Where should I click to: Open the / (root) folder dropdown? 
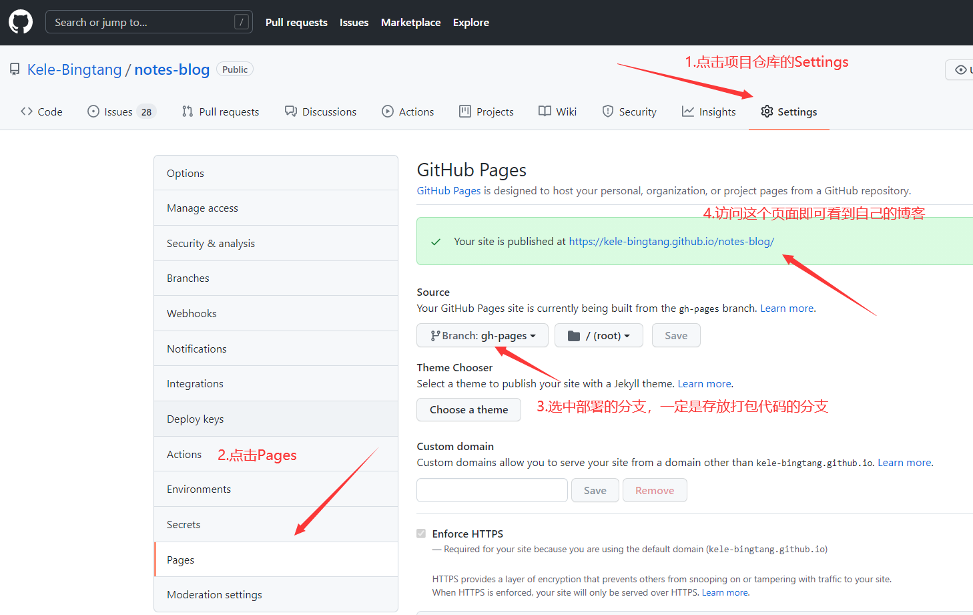[599, 335]
